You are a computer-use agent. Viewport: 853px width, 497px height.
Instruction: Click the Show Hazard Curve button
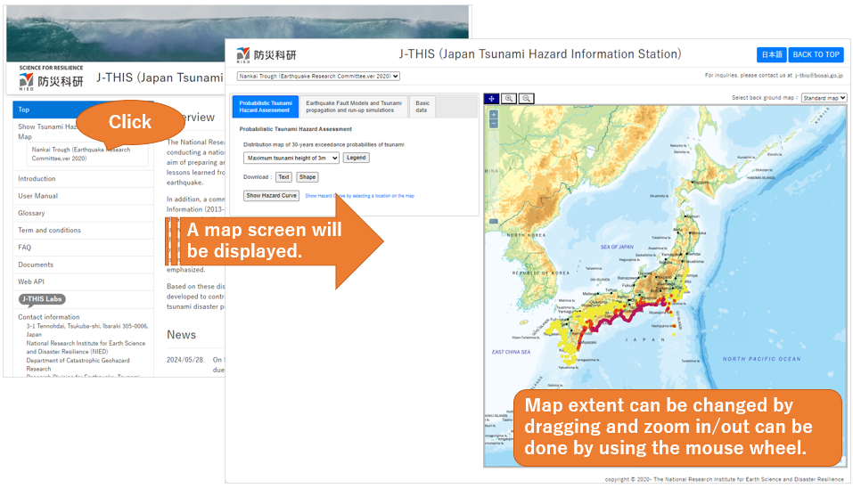(x=272, y=195)
